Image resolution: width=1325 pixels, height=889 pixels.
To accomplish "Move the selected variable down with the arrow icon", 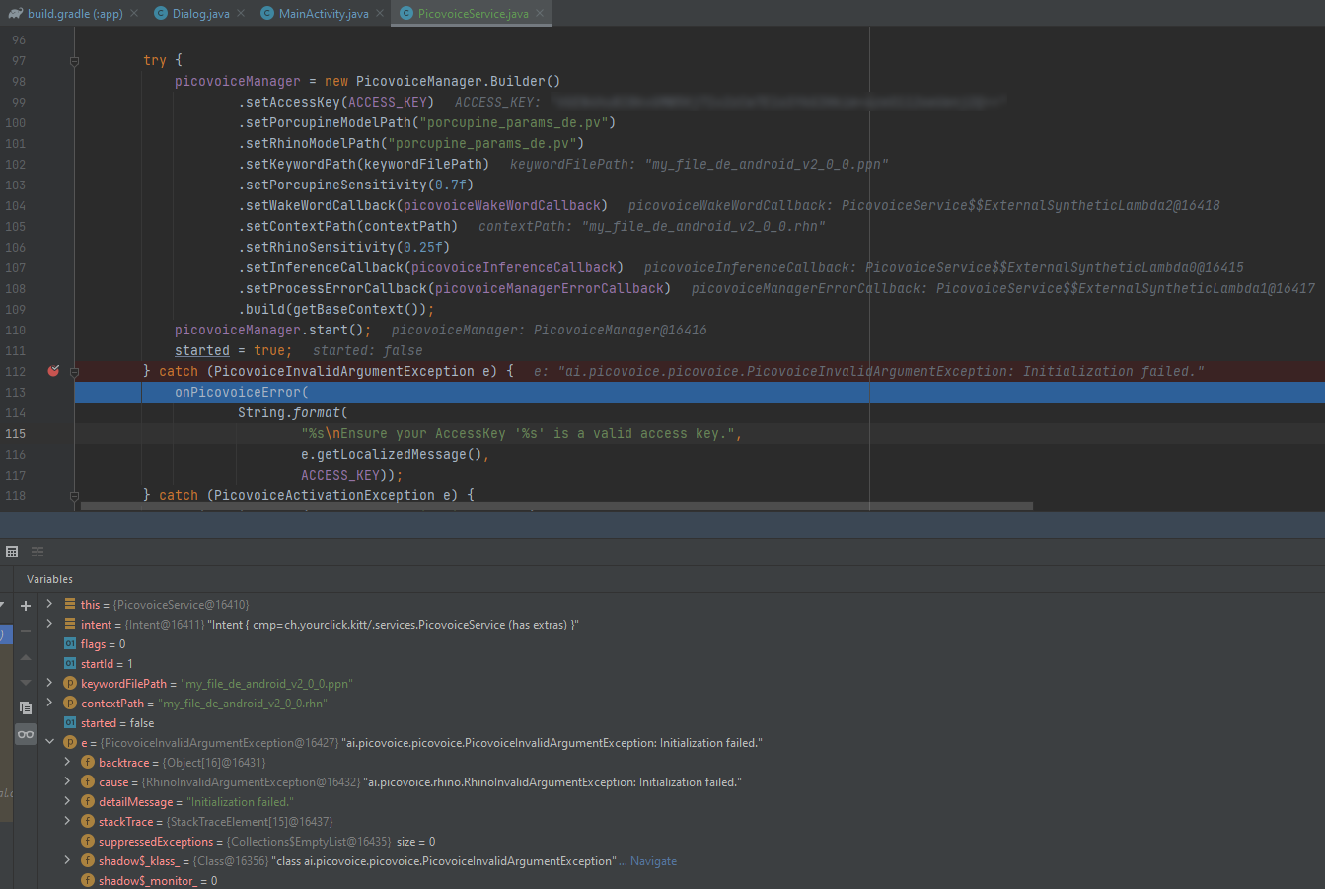I will (x=25, y=681).
